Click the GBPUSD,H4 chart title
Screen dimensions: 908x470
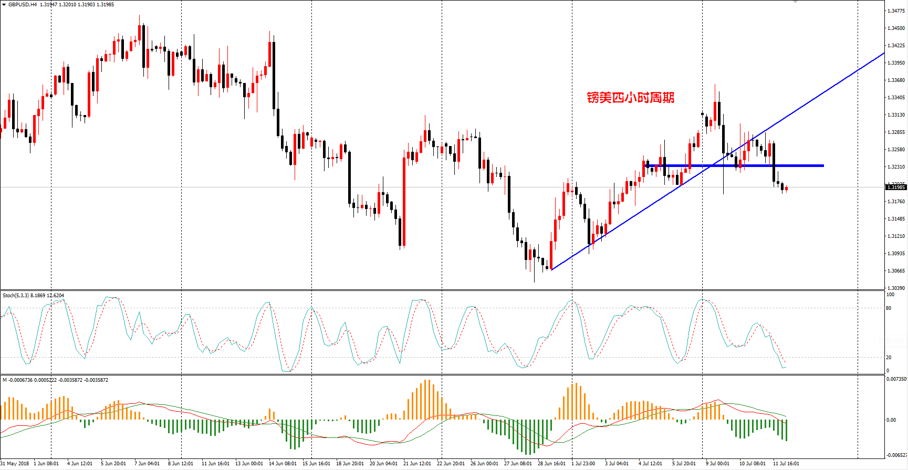[23, 5]
